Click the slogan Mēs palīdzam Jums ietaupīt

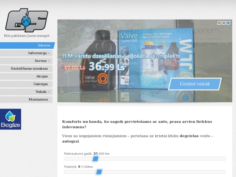pyautogui.click(x=27, y=36)
